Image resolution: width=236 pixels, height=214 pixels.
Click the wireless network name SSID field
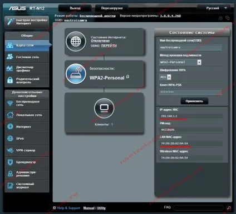pos(190,47)
